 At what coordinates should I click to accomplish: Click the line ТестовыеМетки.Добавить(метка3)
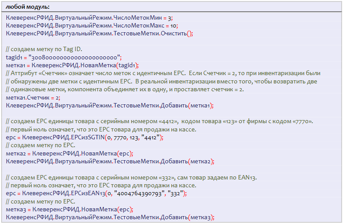click(x=110, y=217)
